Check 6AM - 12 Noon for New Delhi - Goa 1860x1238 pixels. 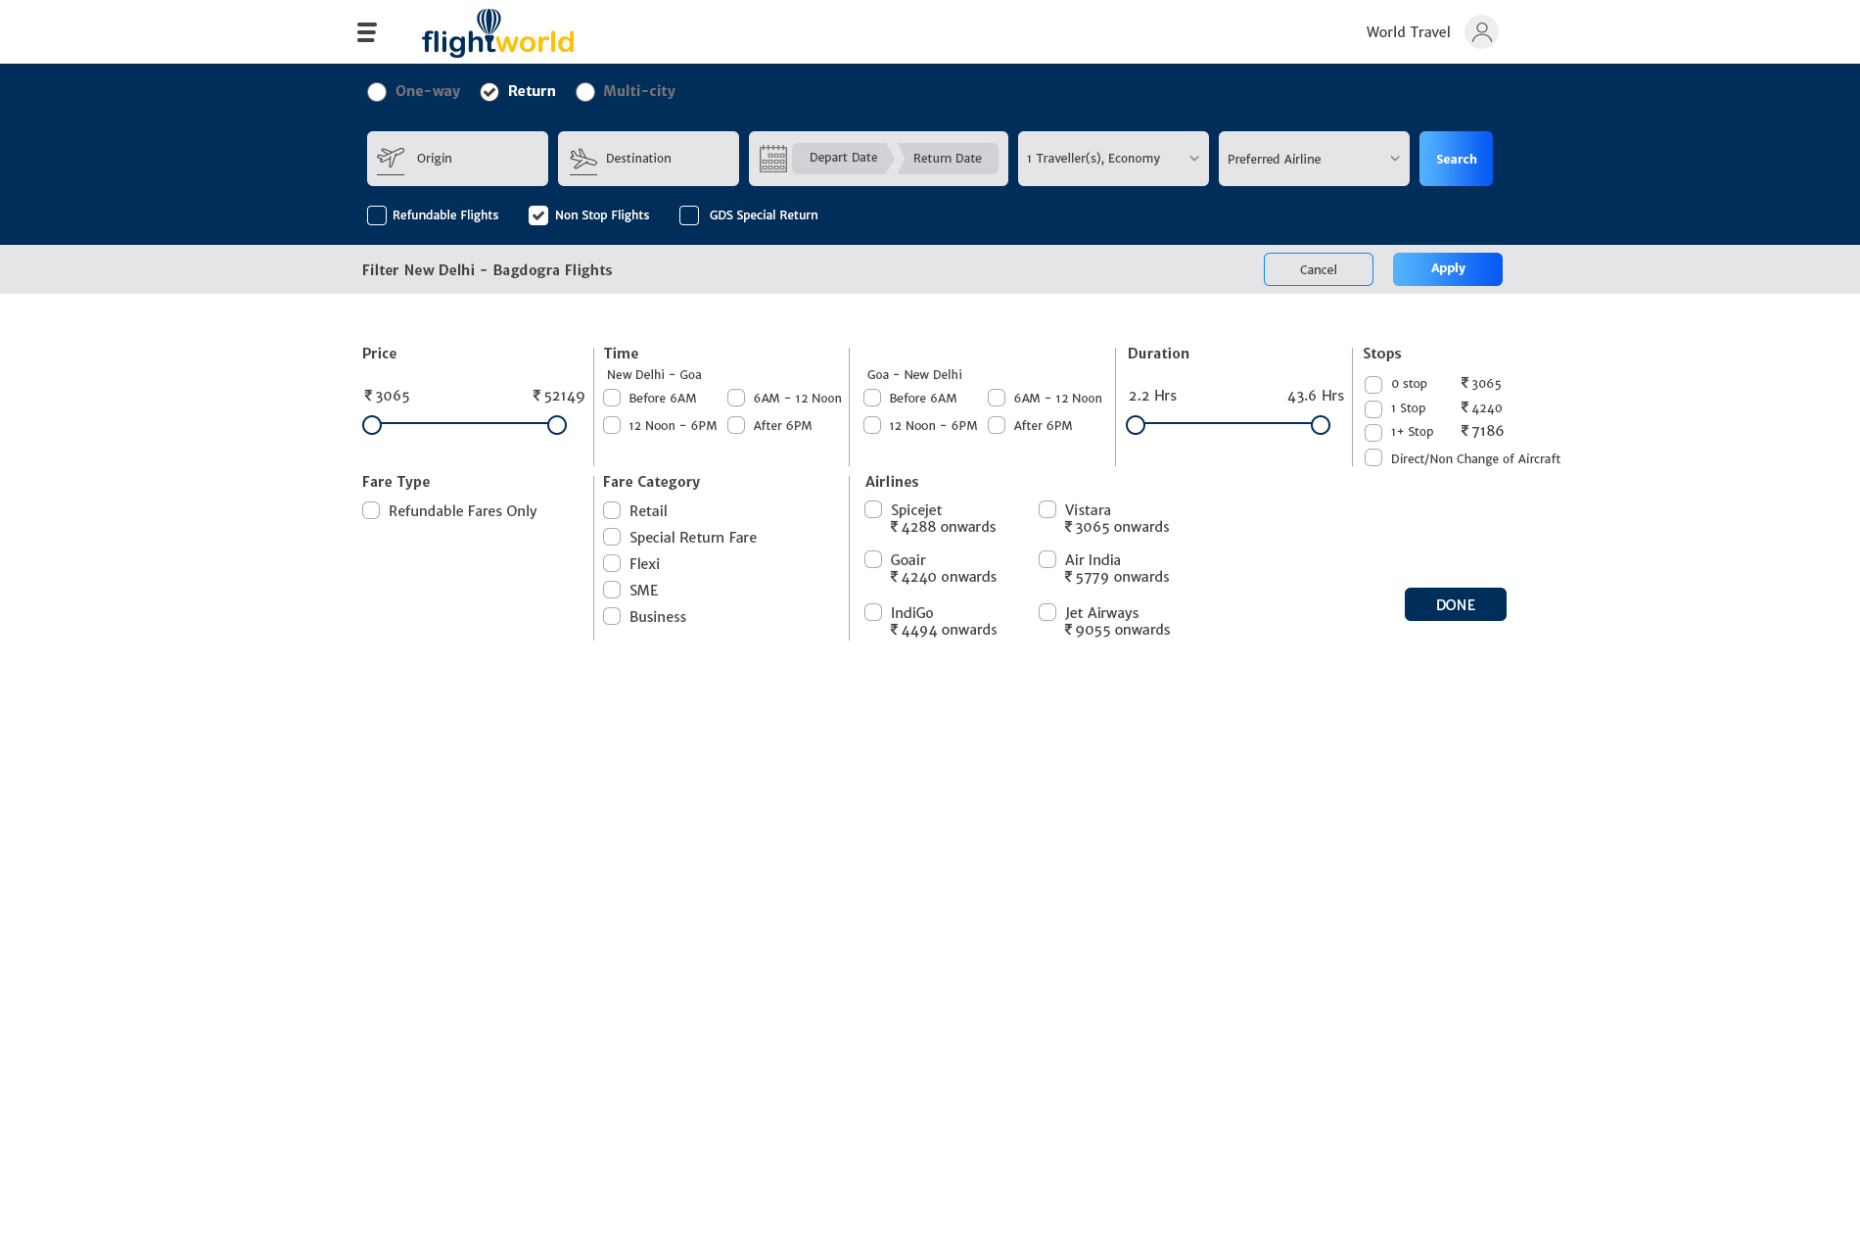pos(736,398)
